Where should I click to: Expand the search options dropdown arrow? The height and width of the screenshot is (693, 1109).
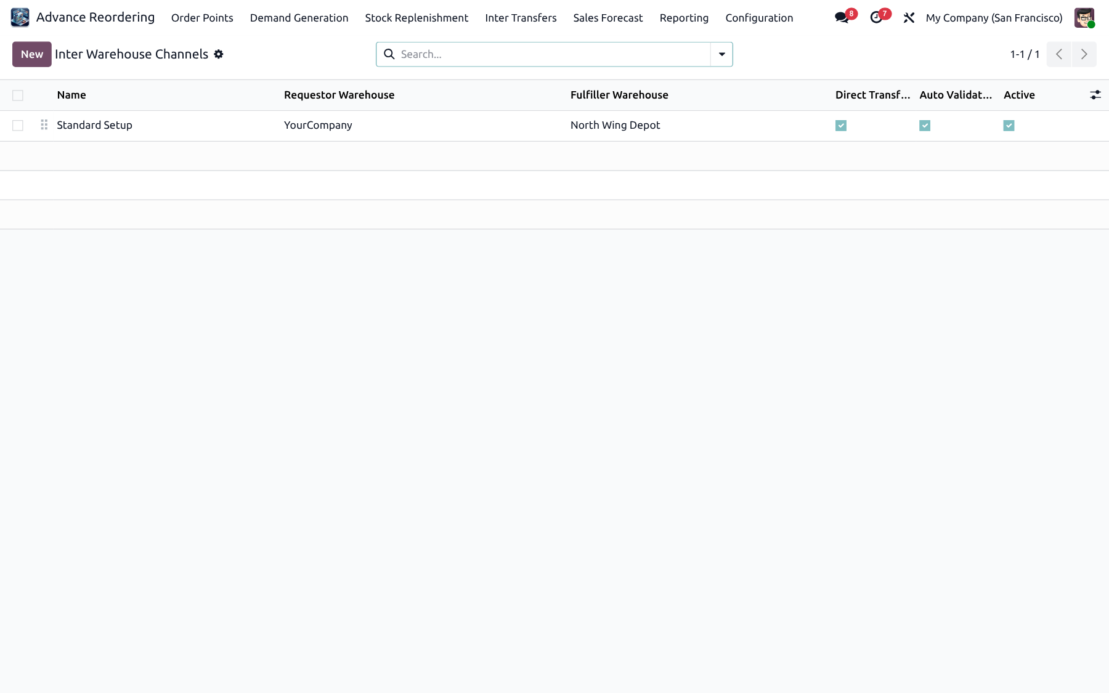click(x=721, y=54)
